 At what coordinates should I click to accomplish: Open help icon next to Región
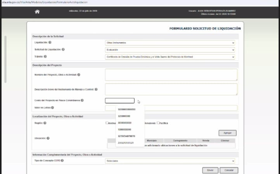45,123
